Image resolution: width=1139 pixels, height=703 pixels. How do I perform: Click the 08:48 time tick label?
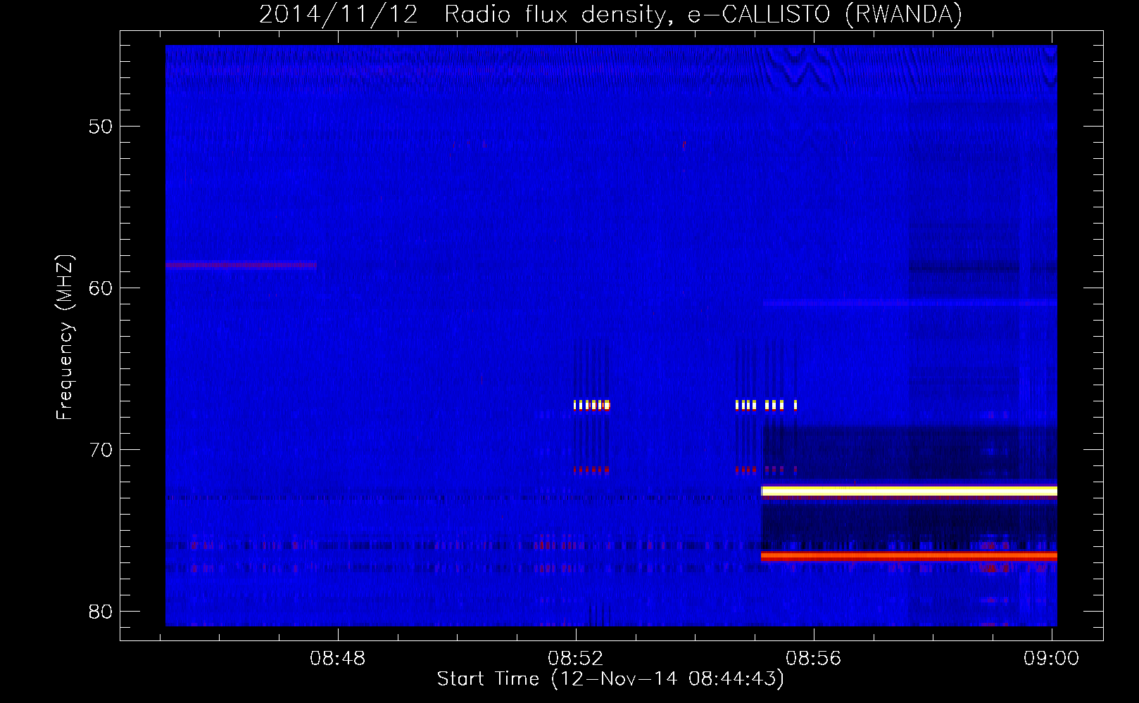[x=338, y=658]
